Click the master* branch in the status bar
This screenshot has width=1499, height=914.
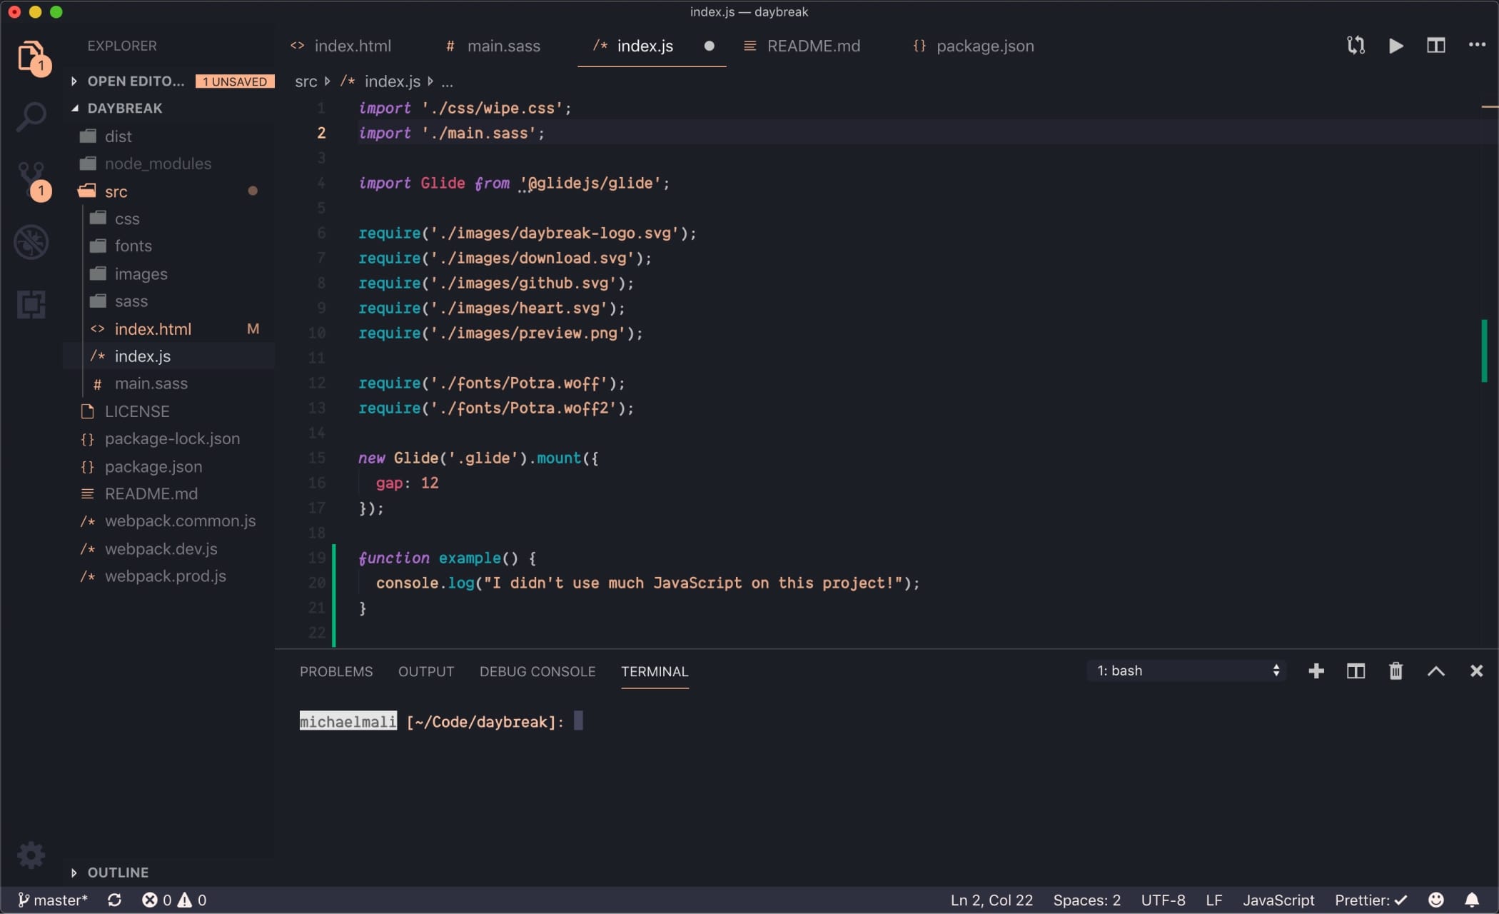(54, 900)
